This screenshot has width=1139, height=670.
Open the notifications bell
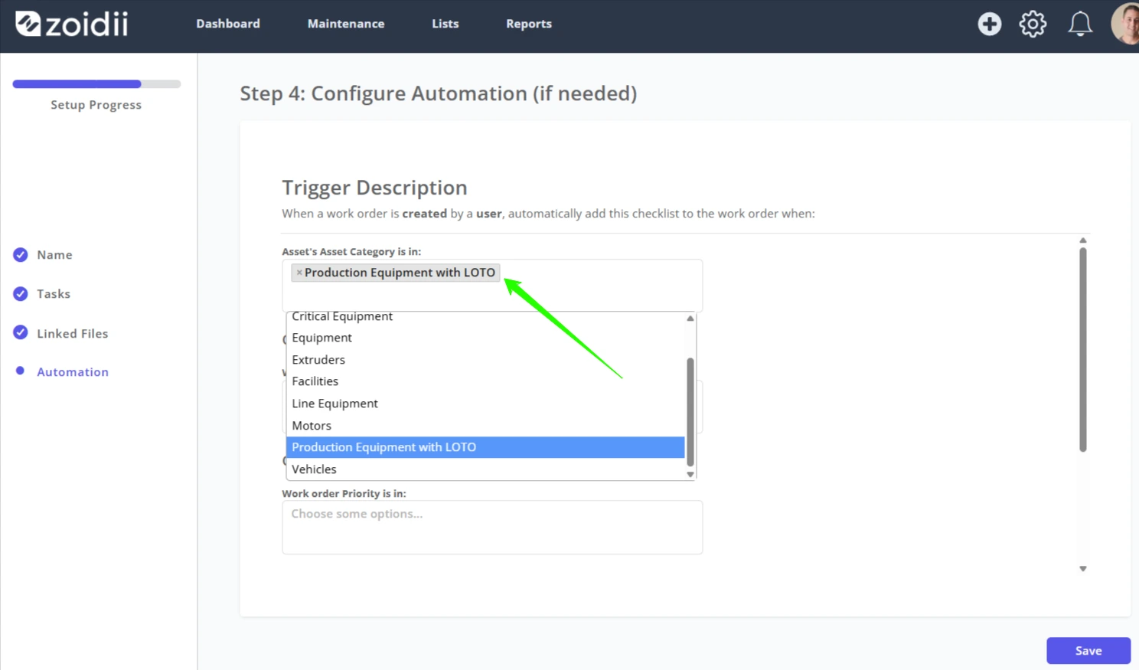(1080, 24)
